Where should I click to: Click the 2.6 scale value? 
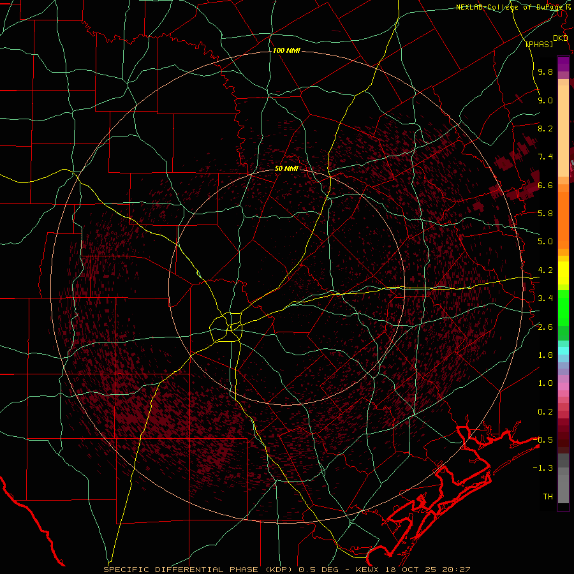tap(545, 327)
